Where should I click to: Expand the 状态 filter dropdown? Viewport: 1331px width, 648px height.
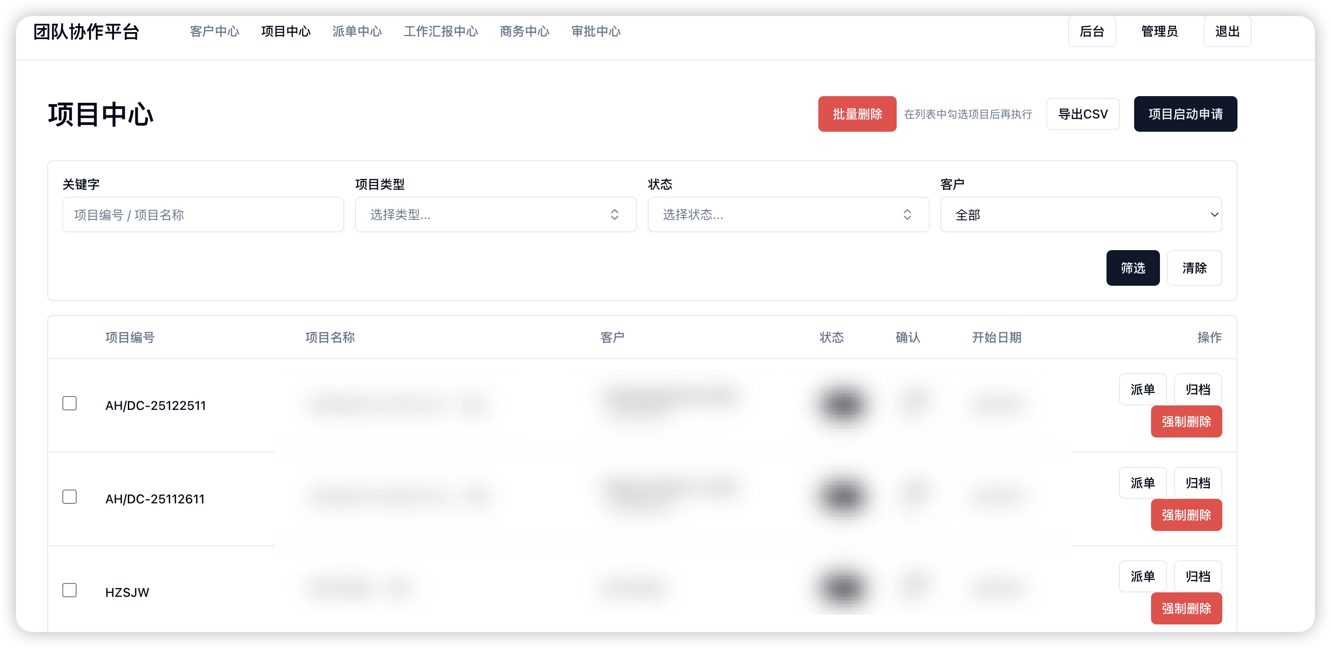coord(788,215)
